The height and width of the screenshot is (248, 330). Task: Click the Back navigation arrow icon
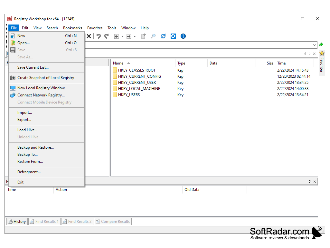coord(116,36)
